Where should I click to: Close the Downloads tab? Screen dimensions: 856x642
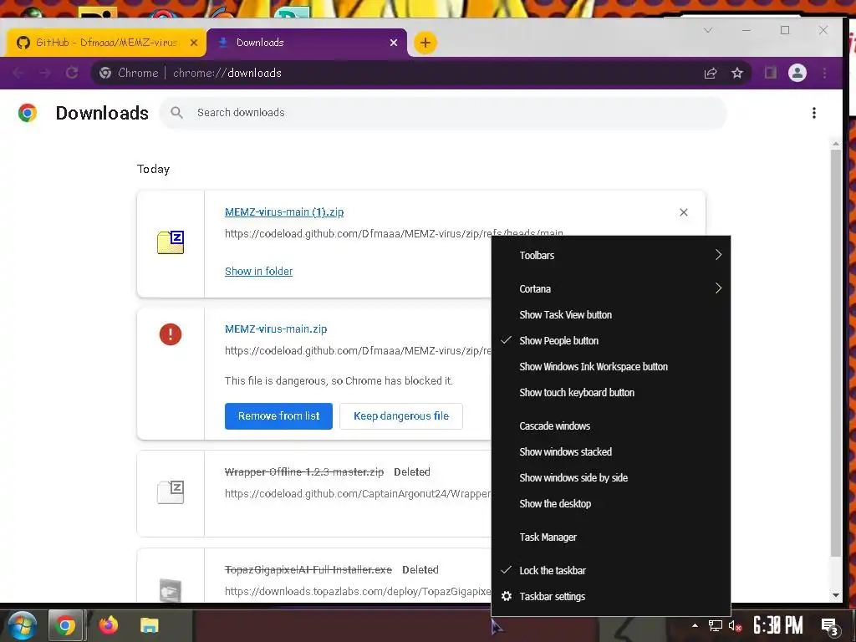[x=394, y=43]
